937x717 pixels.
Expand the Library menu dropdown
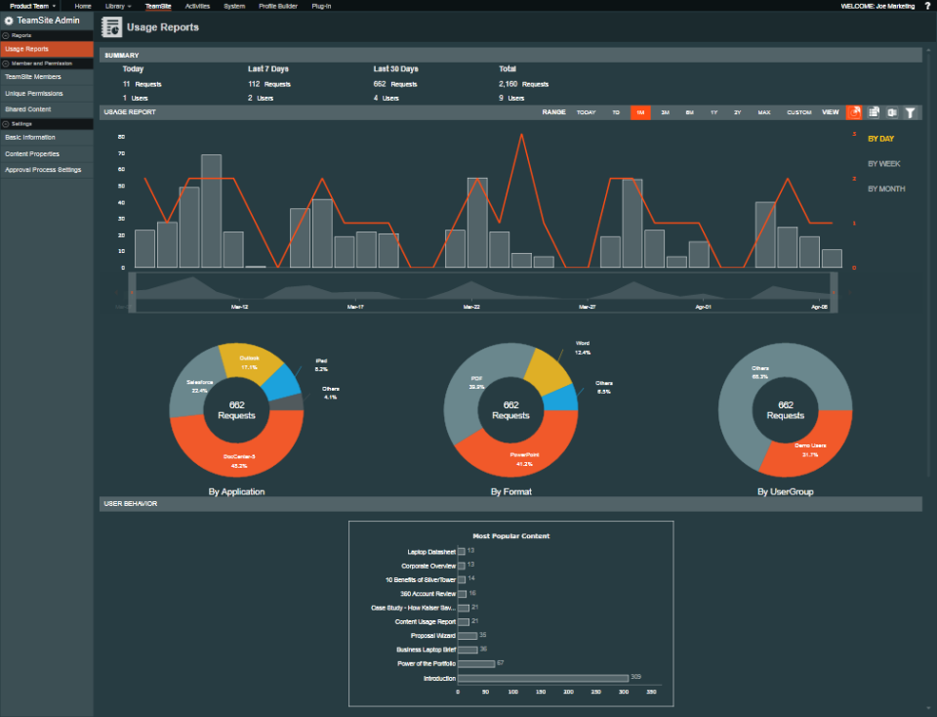(118, 6)
